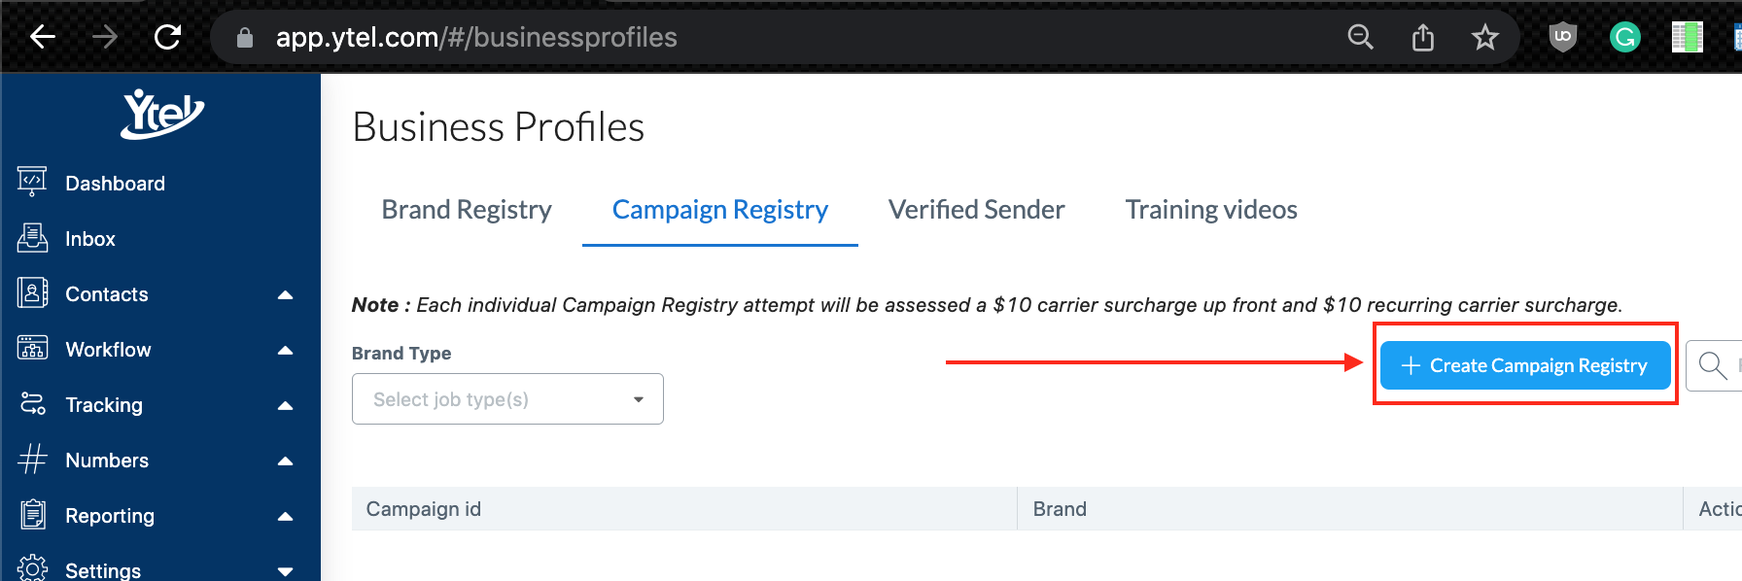1742x581 pixels.
Task: Click the Ytel logo in sidebar
Action: 162,114
